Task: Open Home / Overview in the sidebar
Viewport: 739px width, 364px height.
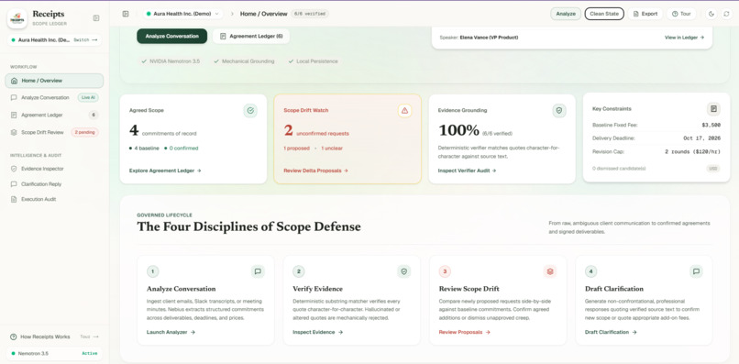Action: [54, 81]
